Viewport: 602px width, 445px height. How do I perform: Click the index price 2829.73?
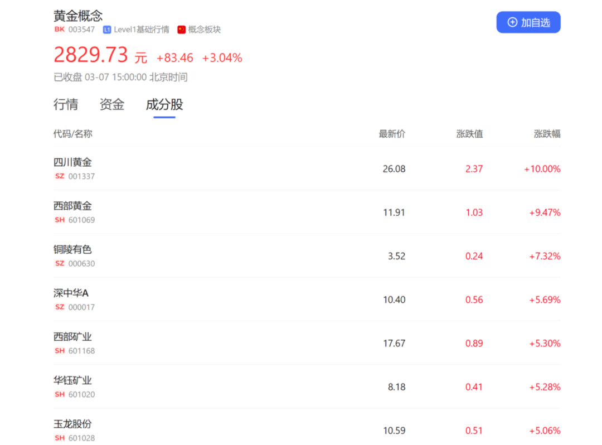[91, 55]
